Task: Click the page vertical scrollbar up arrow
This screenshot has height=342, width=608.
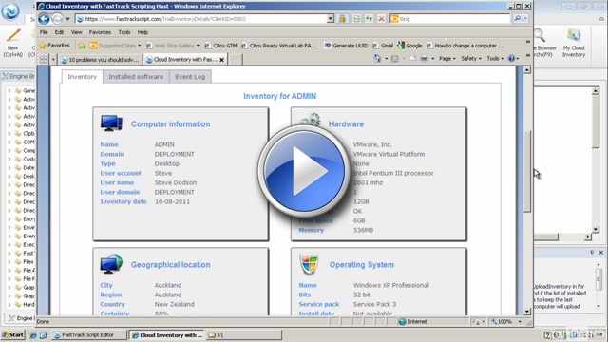Action: coord(527,69)
